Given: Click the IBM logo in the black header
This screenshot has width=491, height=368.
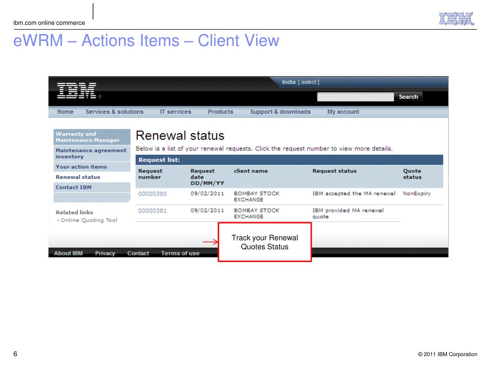Looking at the screenshot, I should 77,91.
